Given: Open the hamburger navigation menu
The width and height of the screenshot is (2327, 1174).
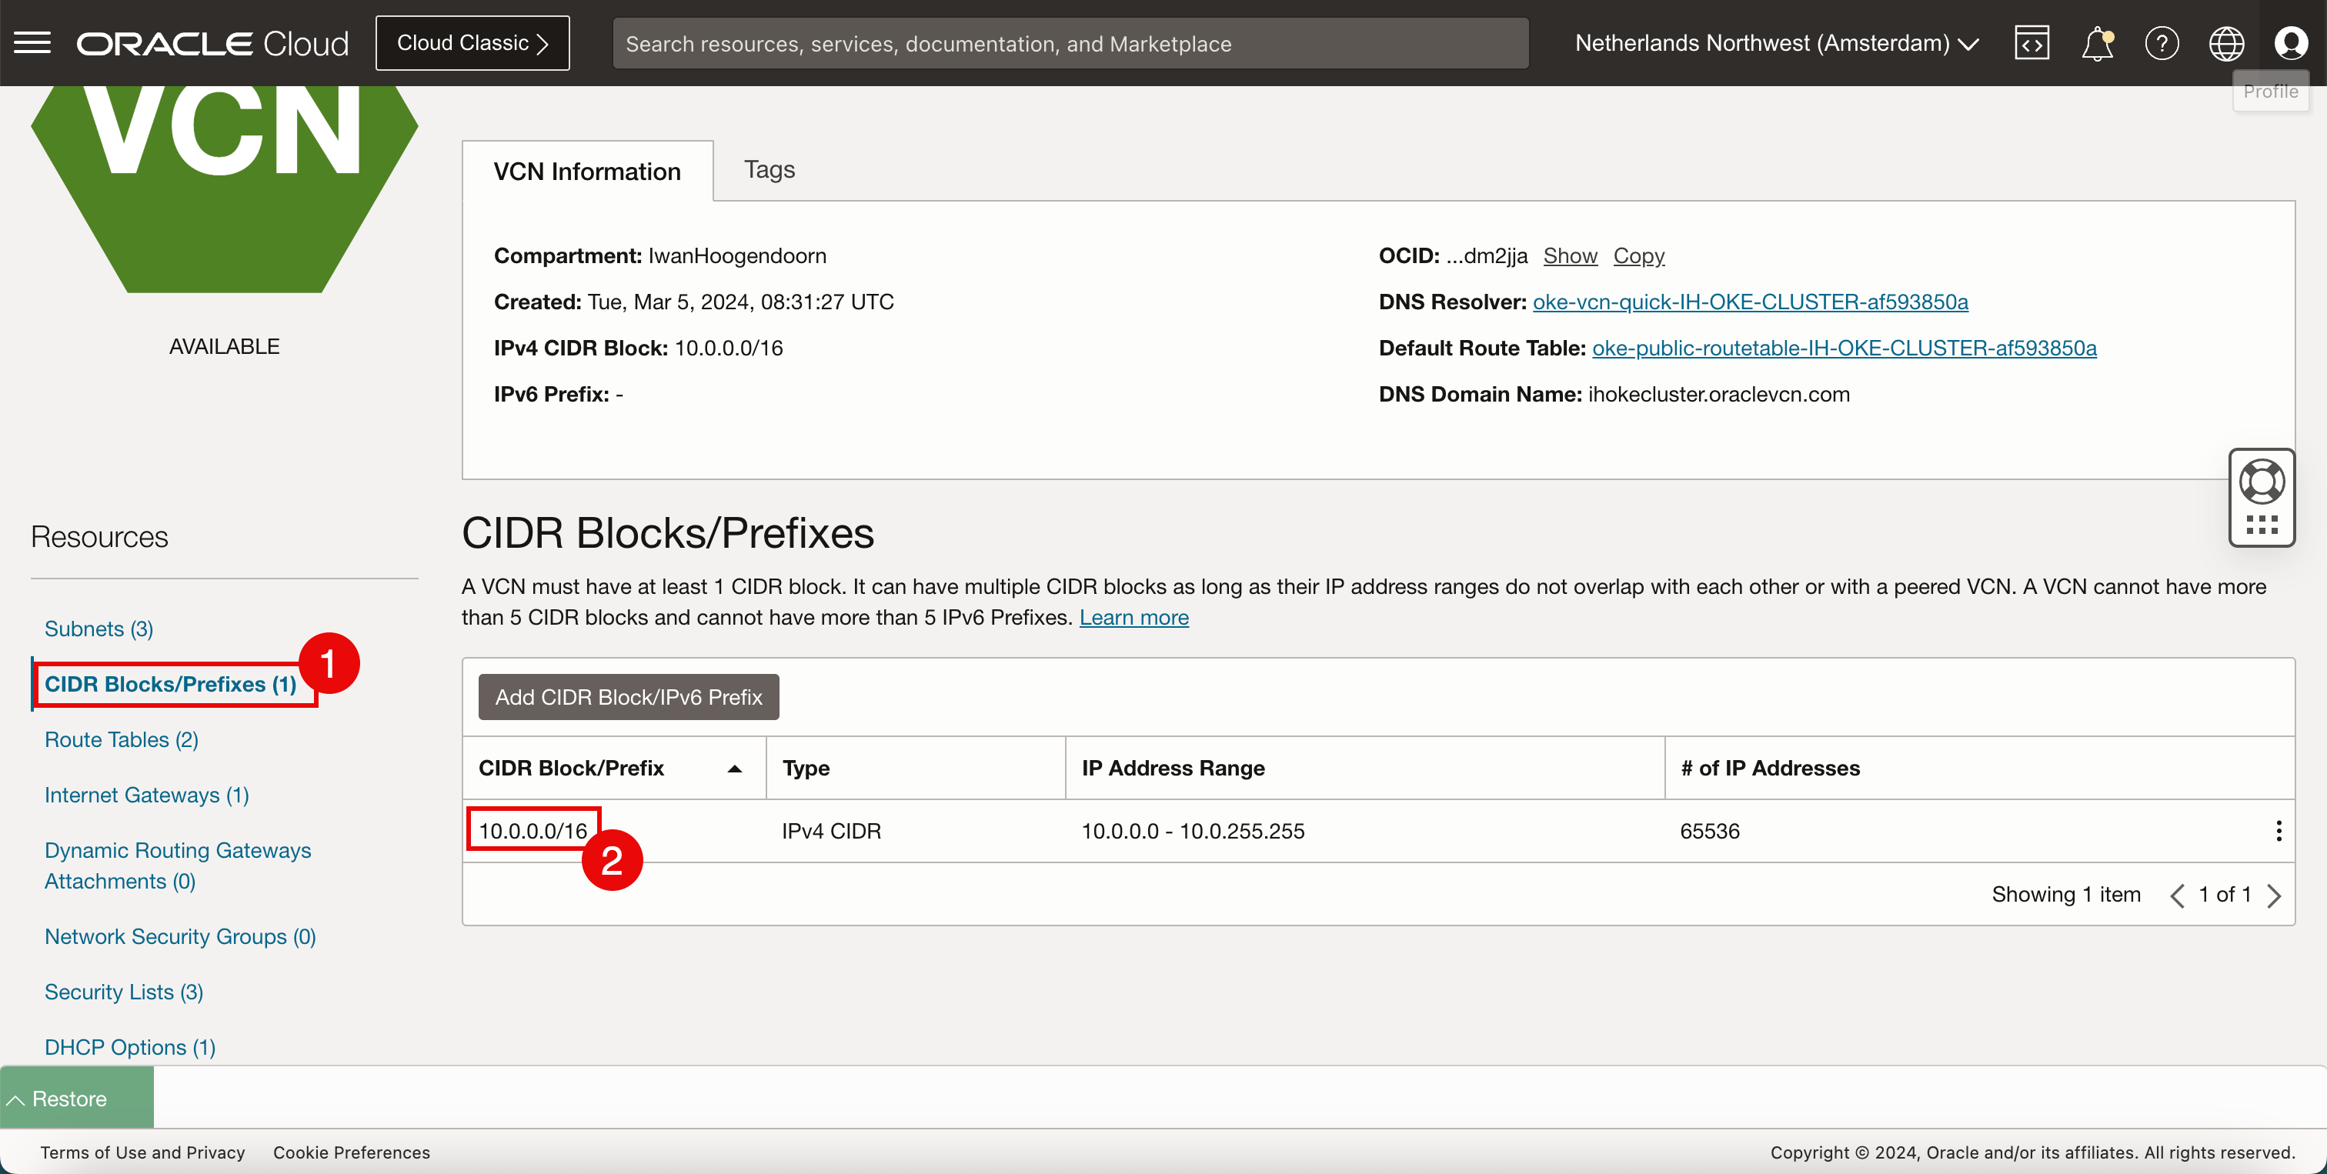Looking at the screenshot, I should [32, 42].
